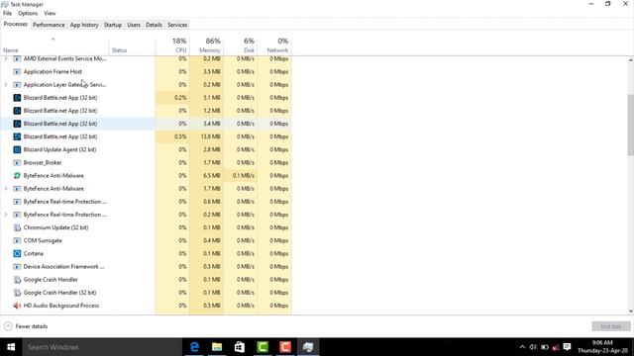
Task: Sort processes by Disk usage column
Action: coord(240,45)
